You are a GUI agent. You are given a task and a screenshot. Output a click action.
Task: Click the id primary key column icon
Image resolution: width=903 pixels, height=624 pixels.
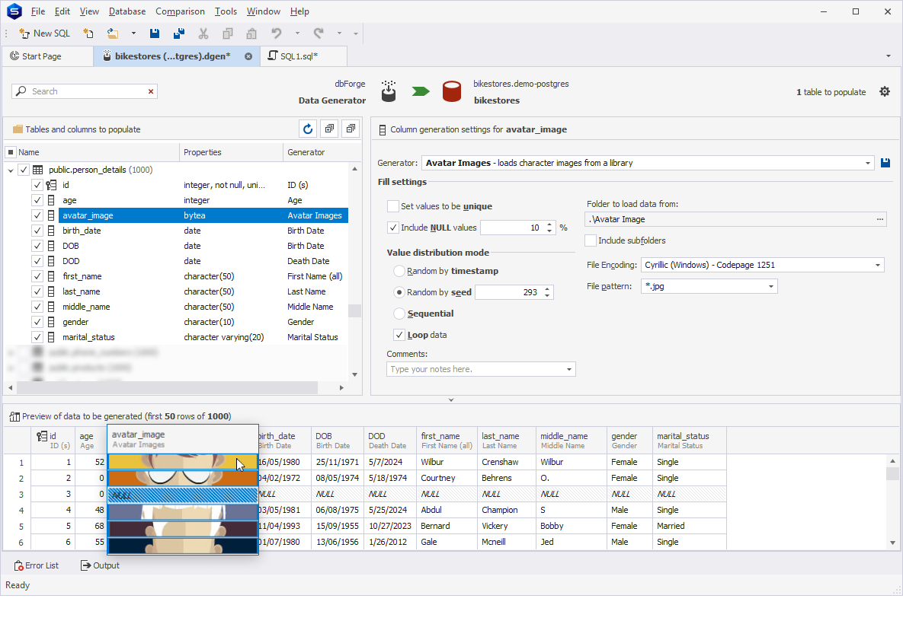coord(51,185)
